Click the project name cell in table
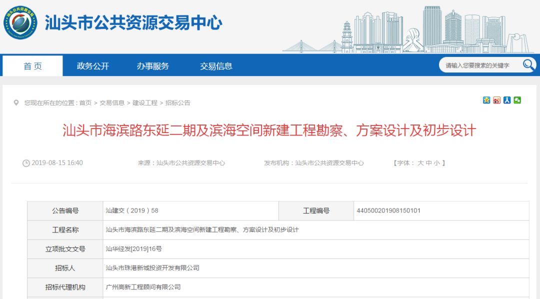 pyautogui.click(x=316, y=230)
